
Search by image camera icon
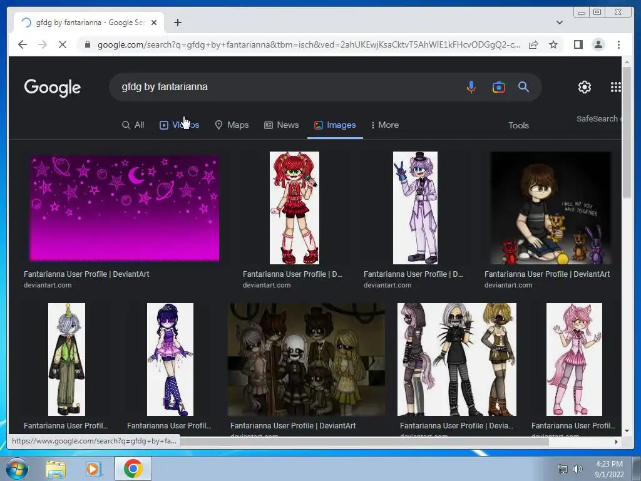click(x=499, y=87)
